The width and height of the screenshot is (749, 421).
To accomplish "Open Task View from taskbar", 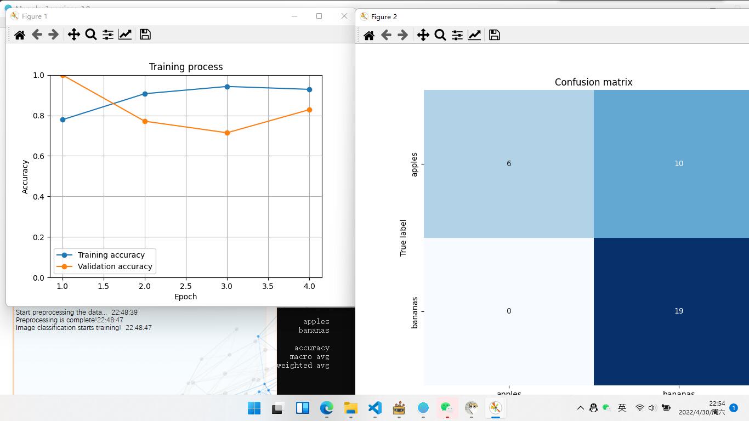I will [278, 408].
